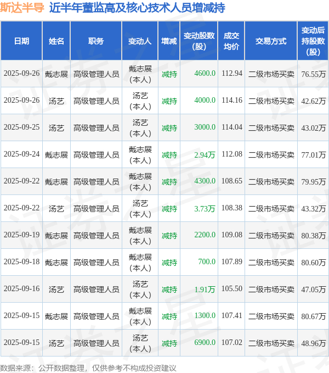
Task: Select the price 112.08
Action: point(232,154)
